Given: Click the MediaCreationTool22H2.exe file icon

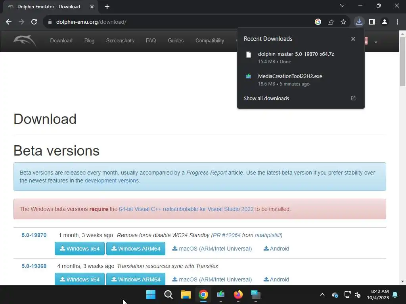Looking at the screenshot, I should tap(248, 76).
